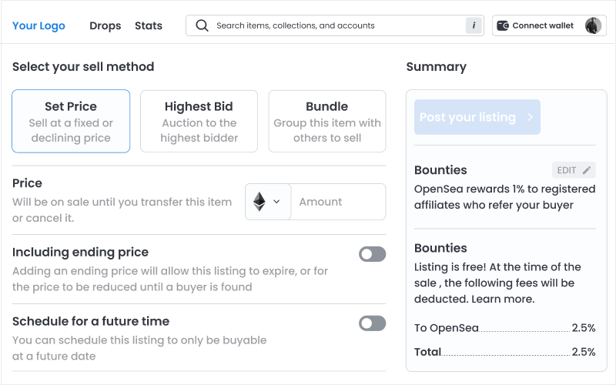Click the 'Total' fee row label
The height and width of the screenshot is (385, 616).
(x=428, y=352)
